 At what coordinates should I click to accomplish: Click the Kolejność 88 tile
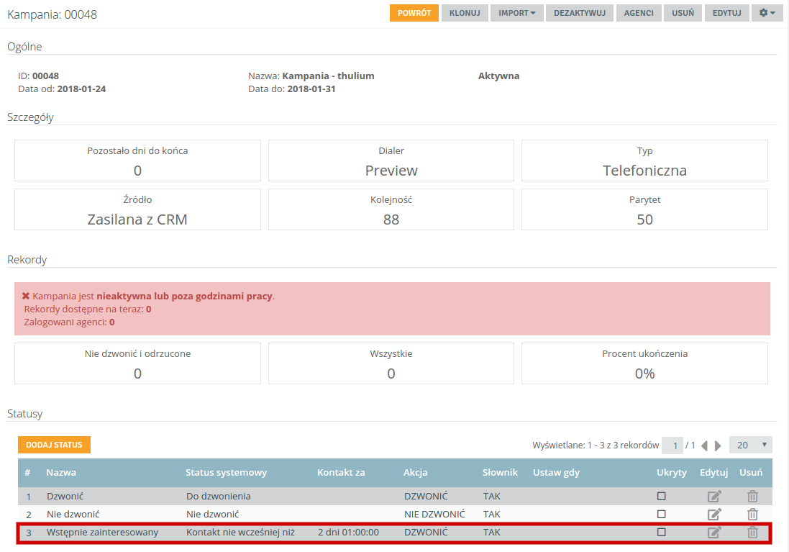point(391,209)
